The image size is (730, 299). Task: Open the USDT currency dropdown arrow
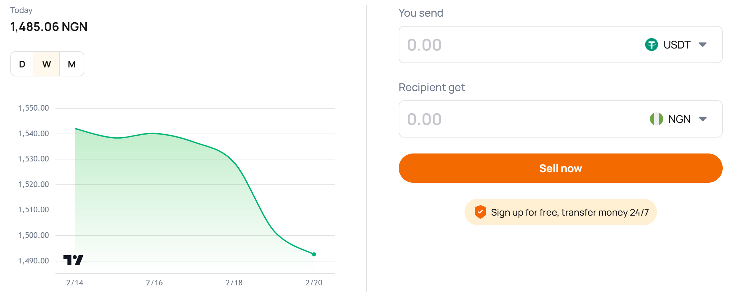point(702,45)
